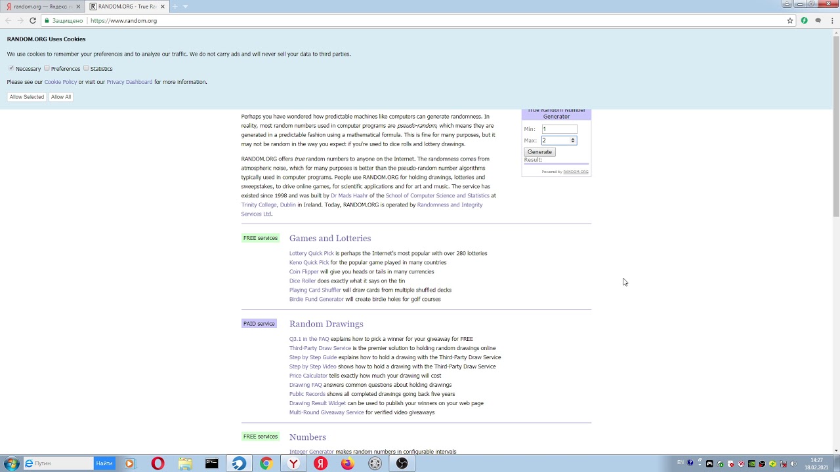Open the Cookie Policy link
This screenshot has width=840, height=472.
click(60, 82)
